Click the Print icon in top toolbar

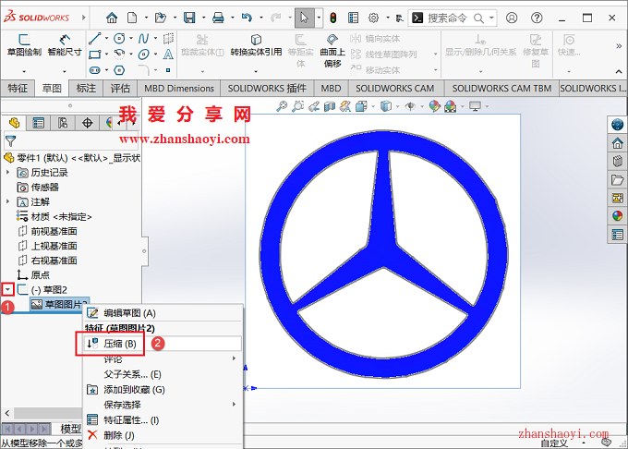[218, 17]
